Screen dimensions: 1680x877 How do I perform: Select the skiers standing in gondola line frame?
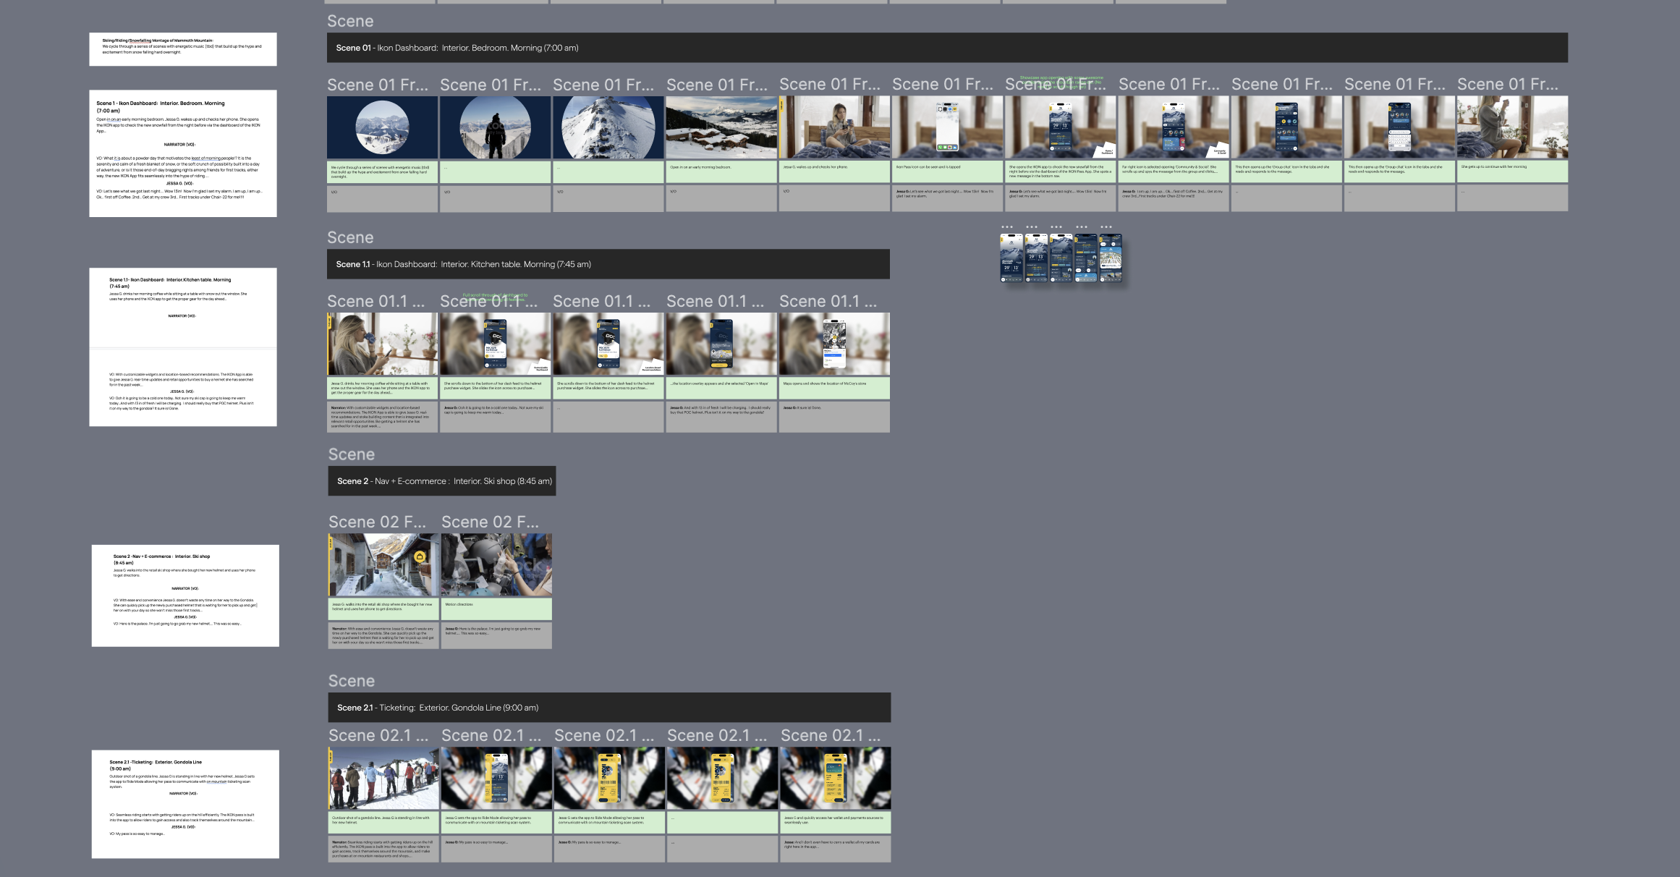[383, 779]
